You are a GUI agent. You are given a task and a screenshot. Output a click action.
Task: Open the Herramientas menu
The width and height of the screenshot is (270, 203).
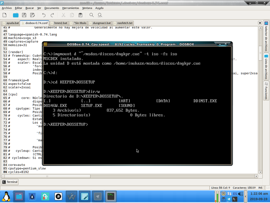pyautogui.click(x=71, y=8)
